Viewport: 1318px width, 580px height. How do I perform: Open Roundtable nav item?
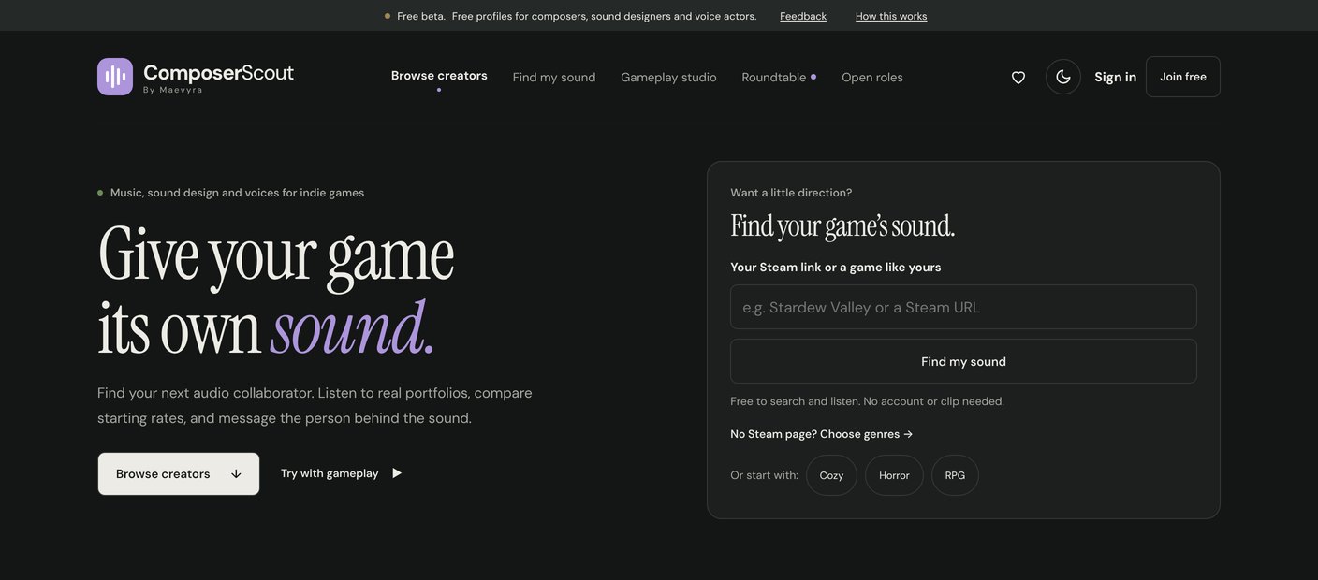coord(779,78)
